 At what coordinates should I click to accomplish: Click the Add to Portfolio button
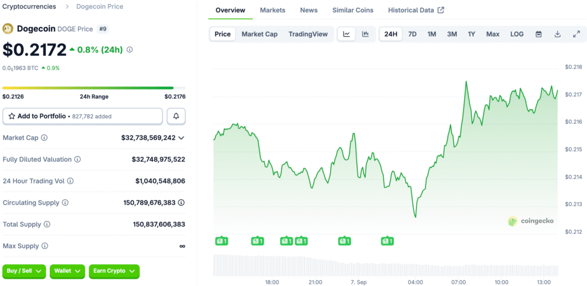pyautogui.click(x=83, y=116)
